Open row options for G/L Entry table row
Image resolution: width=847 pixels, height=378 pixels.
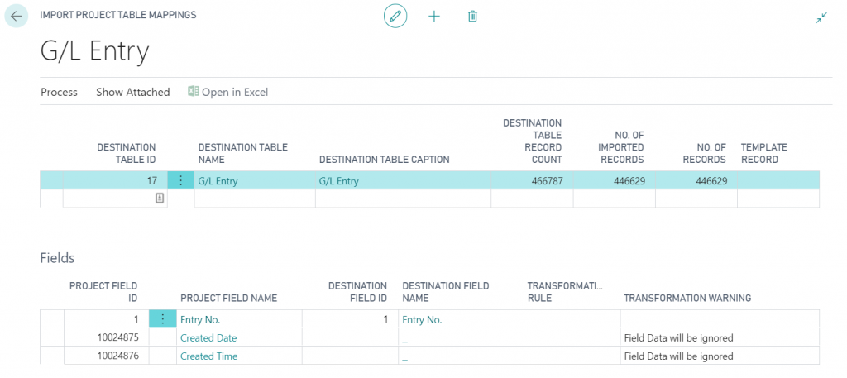[180, 180]
